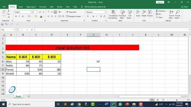Image resolution: width=191 pixels, height=107 pixels.
Task: Open the General number format dropdown
Action: pyautogui.click(x=105, y=12)
